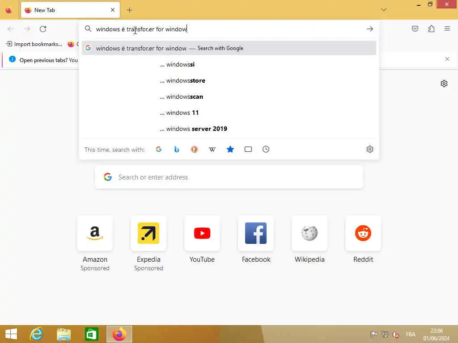458x343 pixels.
Task: Open Action Center flag icon
Action: 374,334
